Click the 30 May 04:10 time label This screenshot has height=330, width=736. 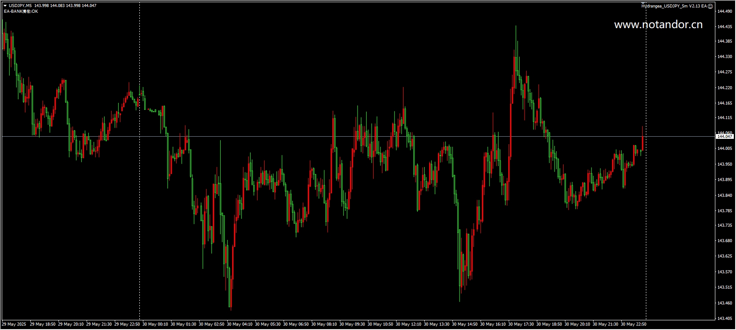point(240,324)
